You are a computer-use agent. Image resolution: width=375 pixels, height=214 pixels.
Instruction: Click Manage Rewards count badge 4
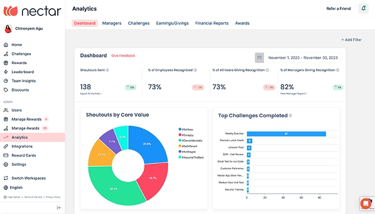pyautogui.click(x=46, y=119)
